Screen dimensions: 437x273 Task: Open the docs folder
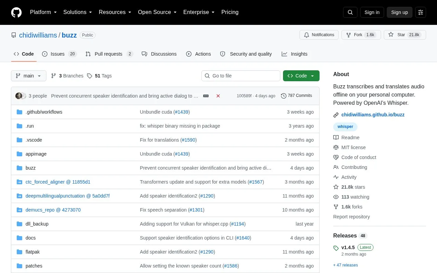[30, 238]
